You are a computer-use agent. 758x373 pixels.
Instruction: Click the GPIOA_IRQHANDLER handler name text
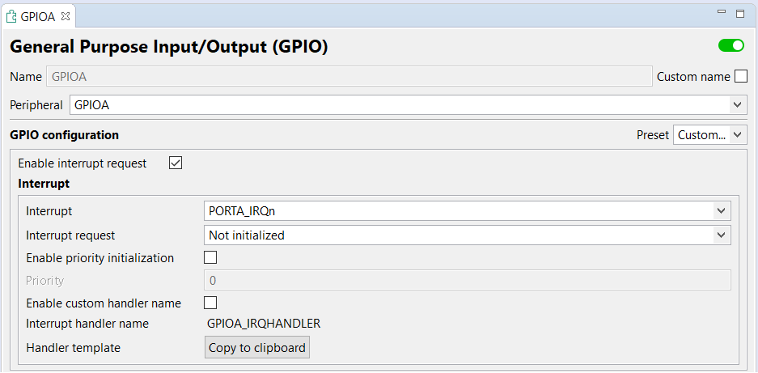264,324
